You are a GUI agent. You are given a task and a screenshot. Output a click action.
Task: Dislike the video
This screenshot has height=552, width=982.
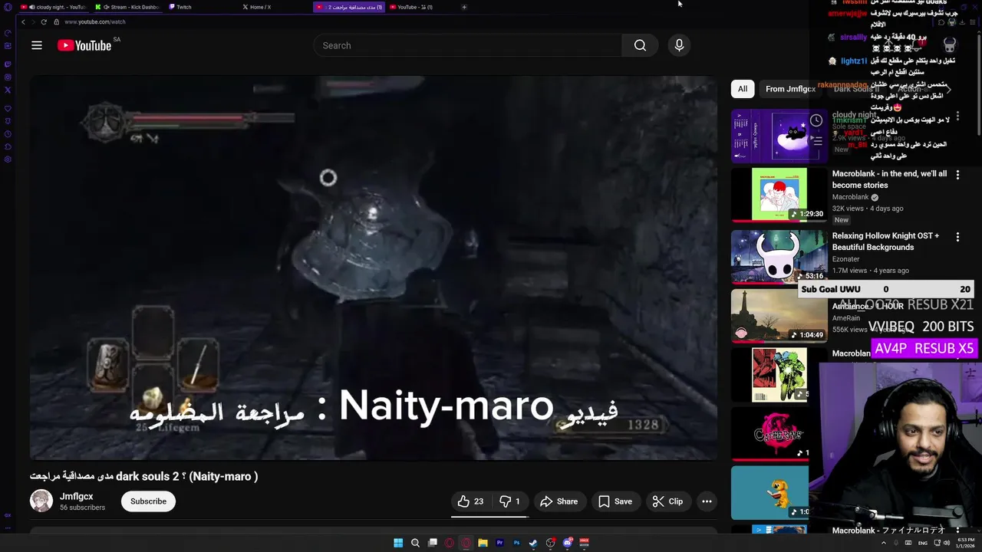click(x=509, y=501)
